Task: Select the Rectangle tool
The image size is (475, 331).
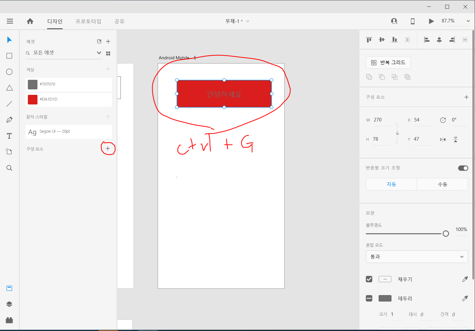Action: 9,56
